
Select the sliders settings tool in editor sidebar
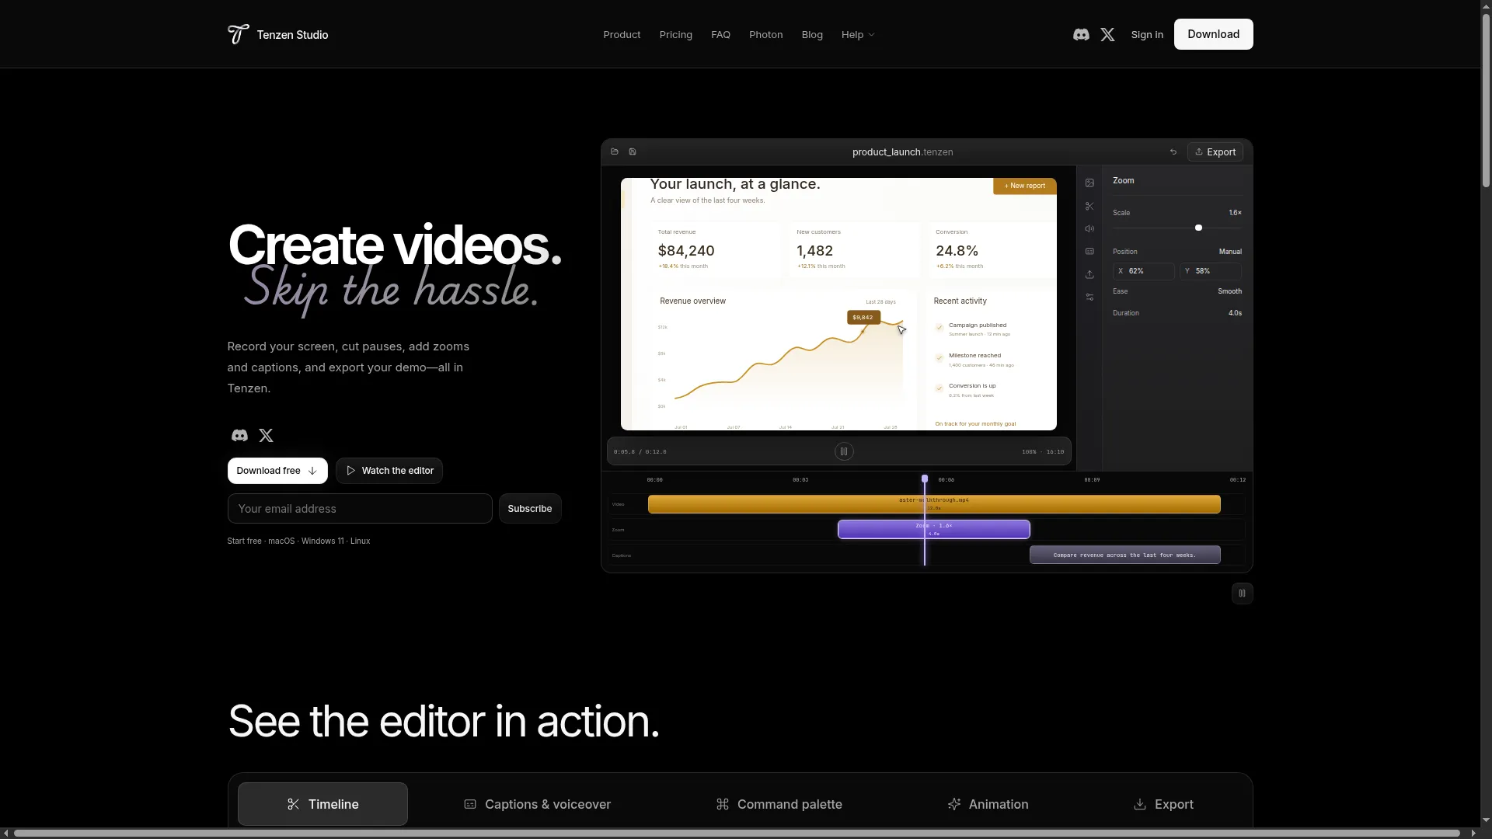point(1089,298)
